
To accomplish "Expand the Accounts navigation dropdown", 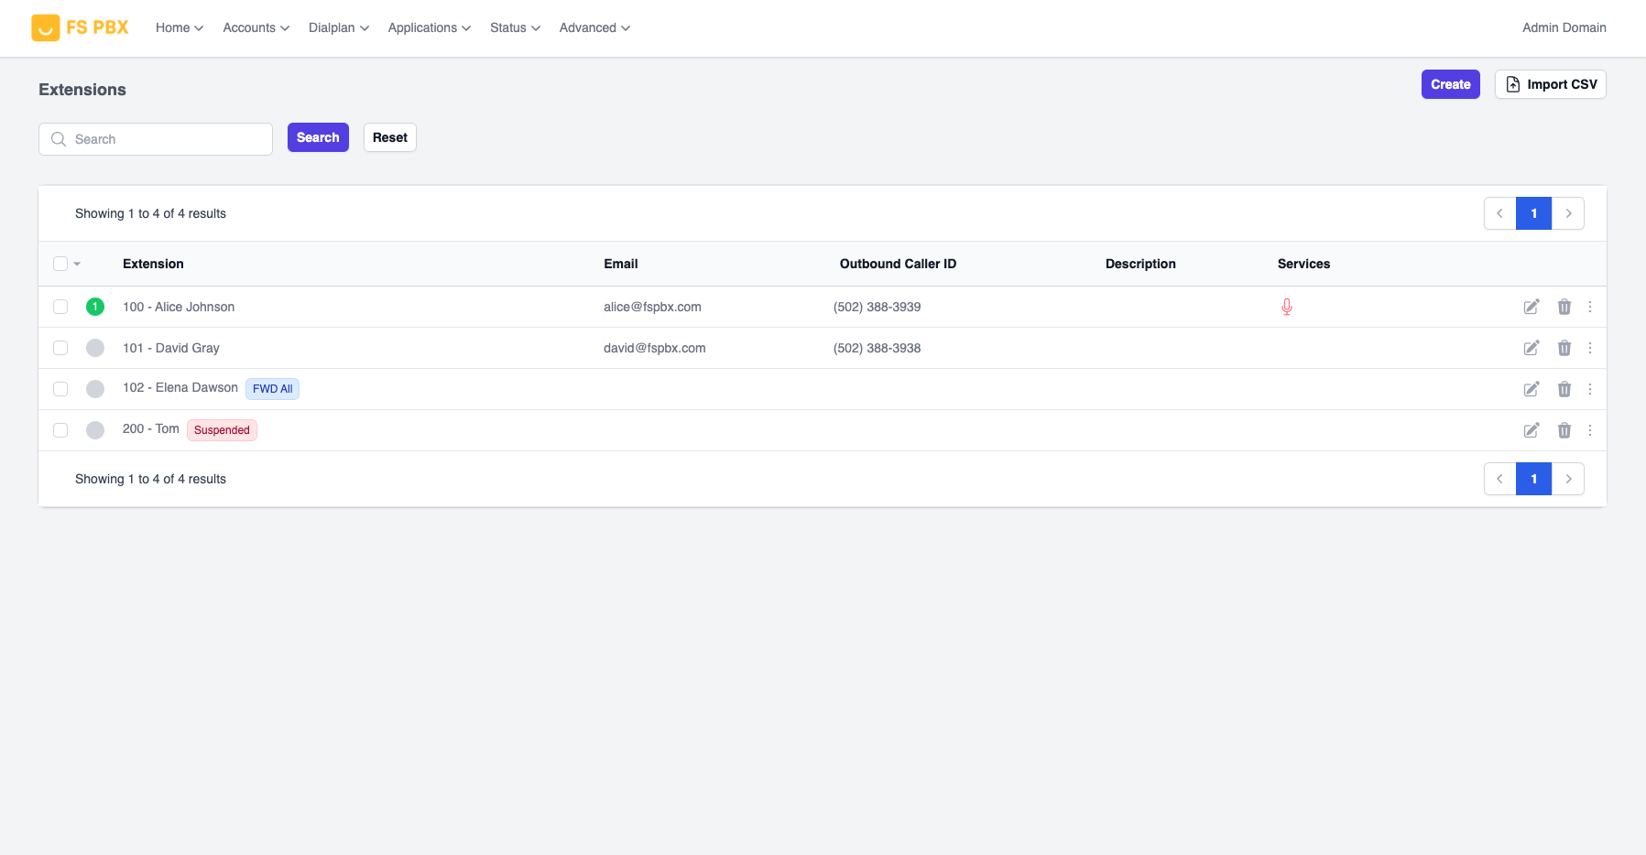I will (x=255, y=27).
